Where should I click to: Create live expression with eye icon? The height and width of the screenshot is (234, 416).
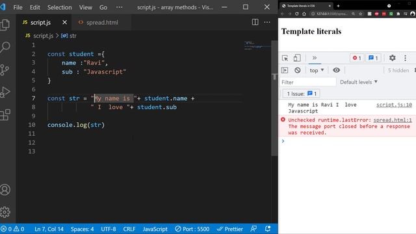pyautogui.click(x=336, y=70)
